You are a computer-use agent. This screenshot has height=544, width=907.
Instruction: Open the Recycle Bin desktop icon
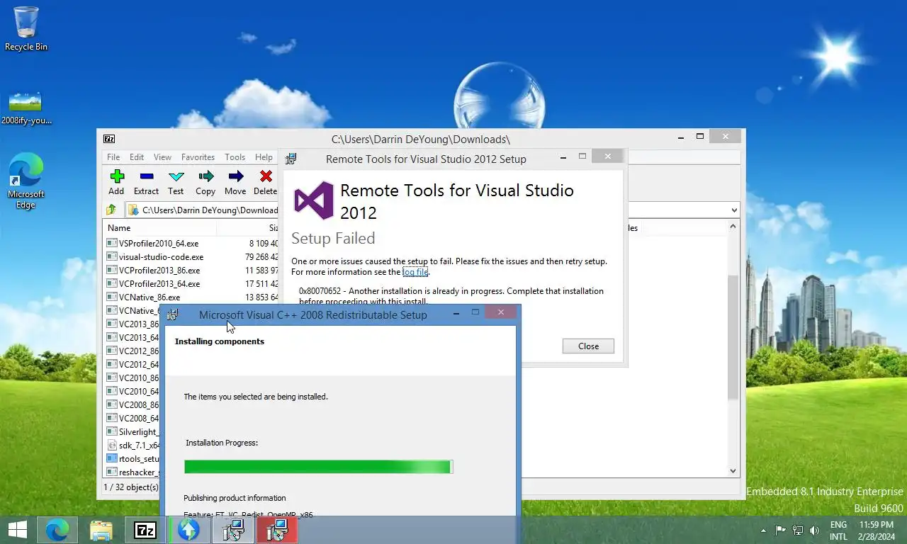coord(26,29)
